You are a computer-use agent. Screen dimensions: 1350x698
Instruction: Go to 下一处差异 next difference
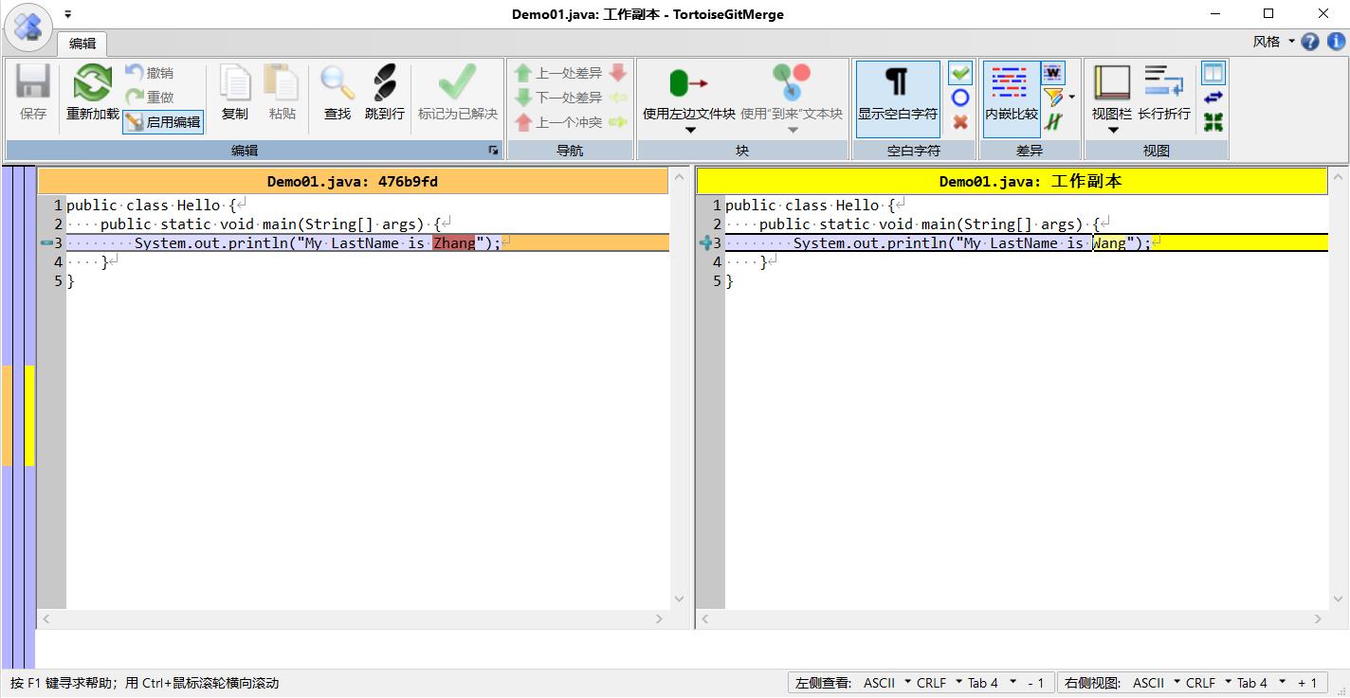coord(557,98)
